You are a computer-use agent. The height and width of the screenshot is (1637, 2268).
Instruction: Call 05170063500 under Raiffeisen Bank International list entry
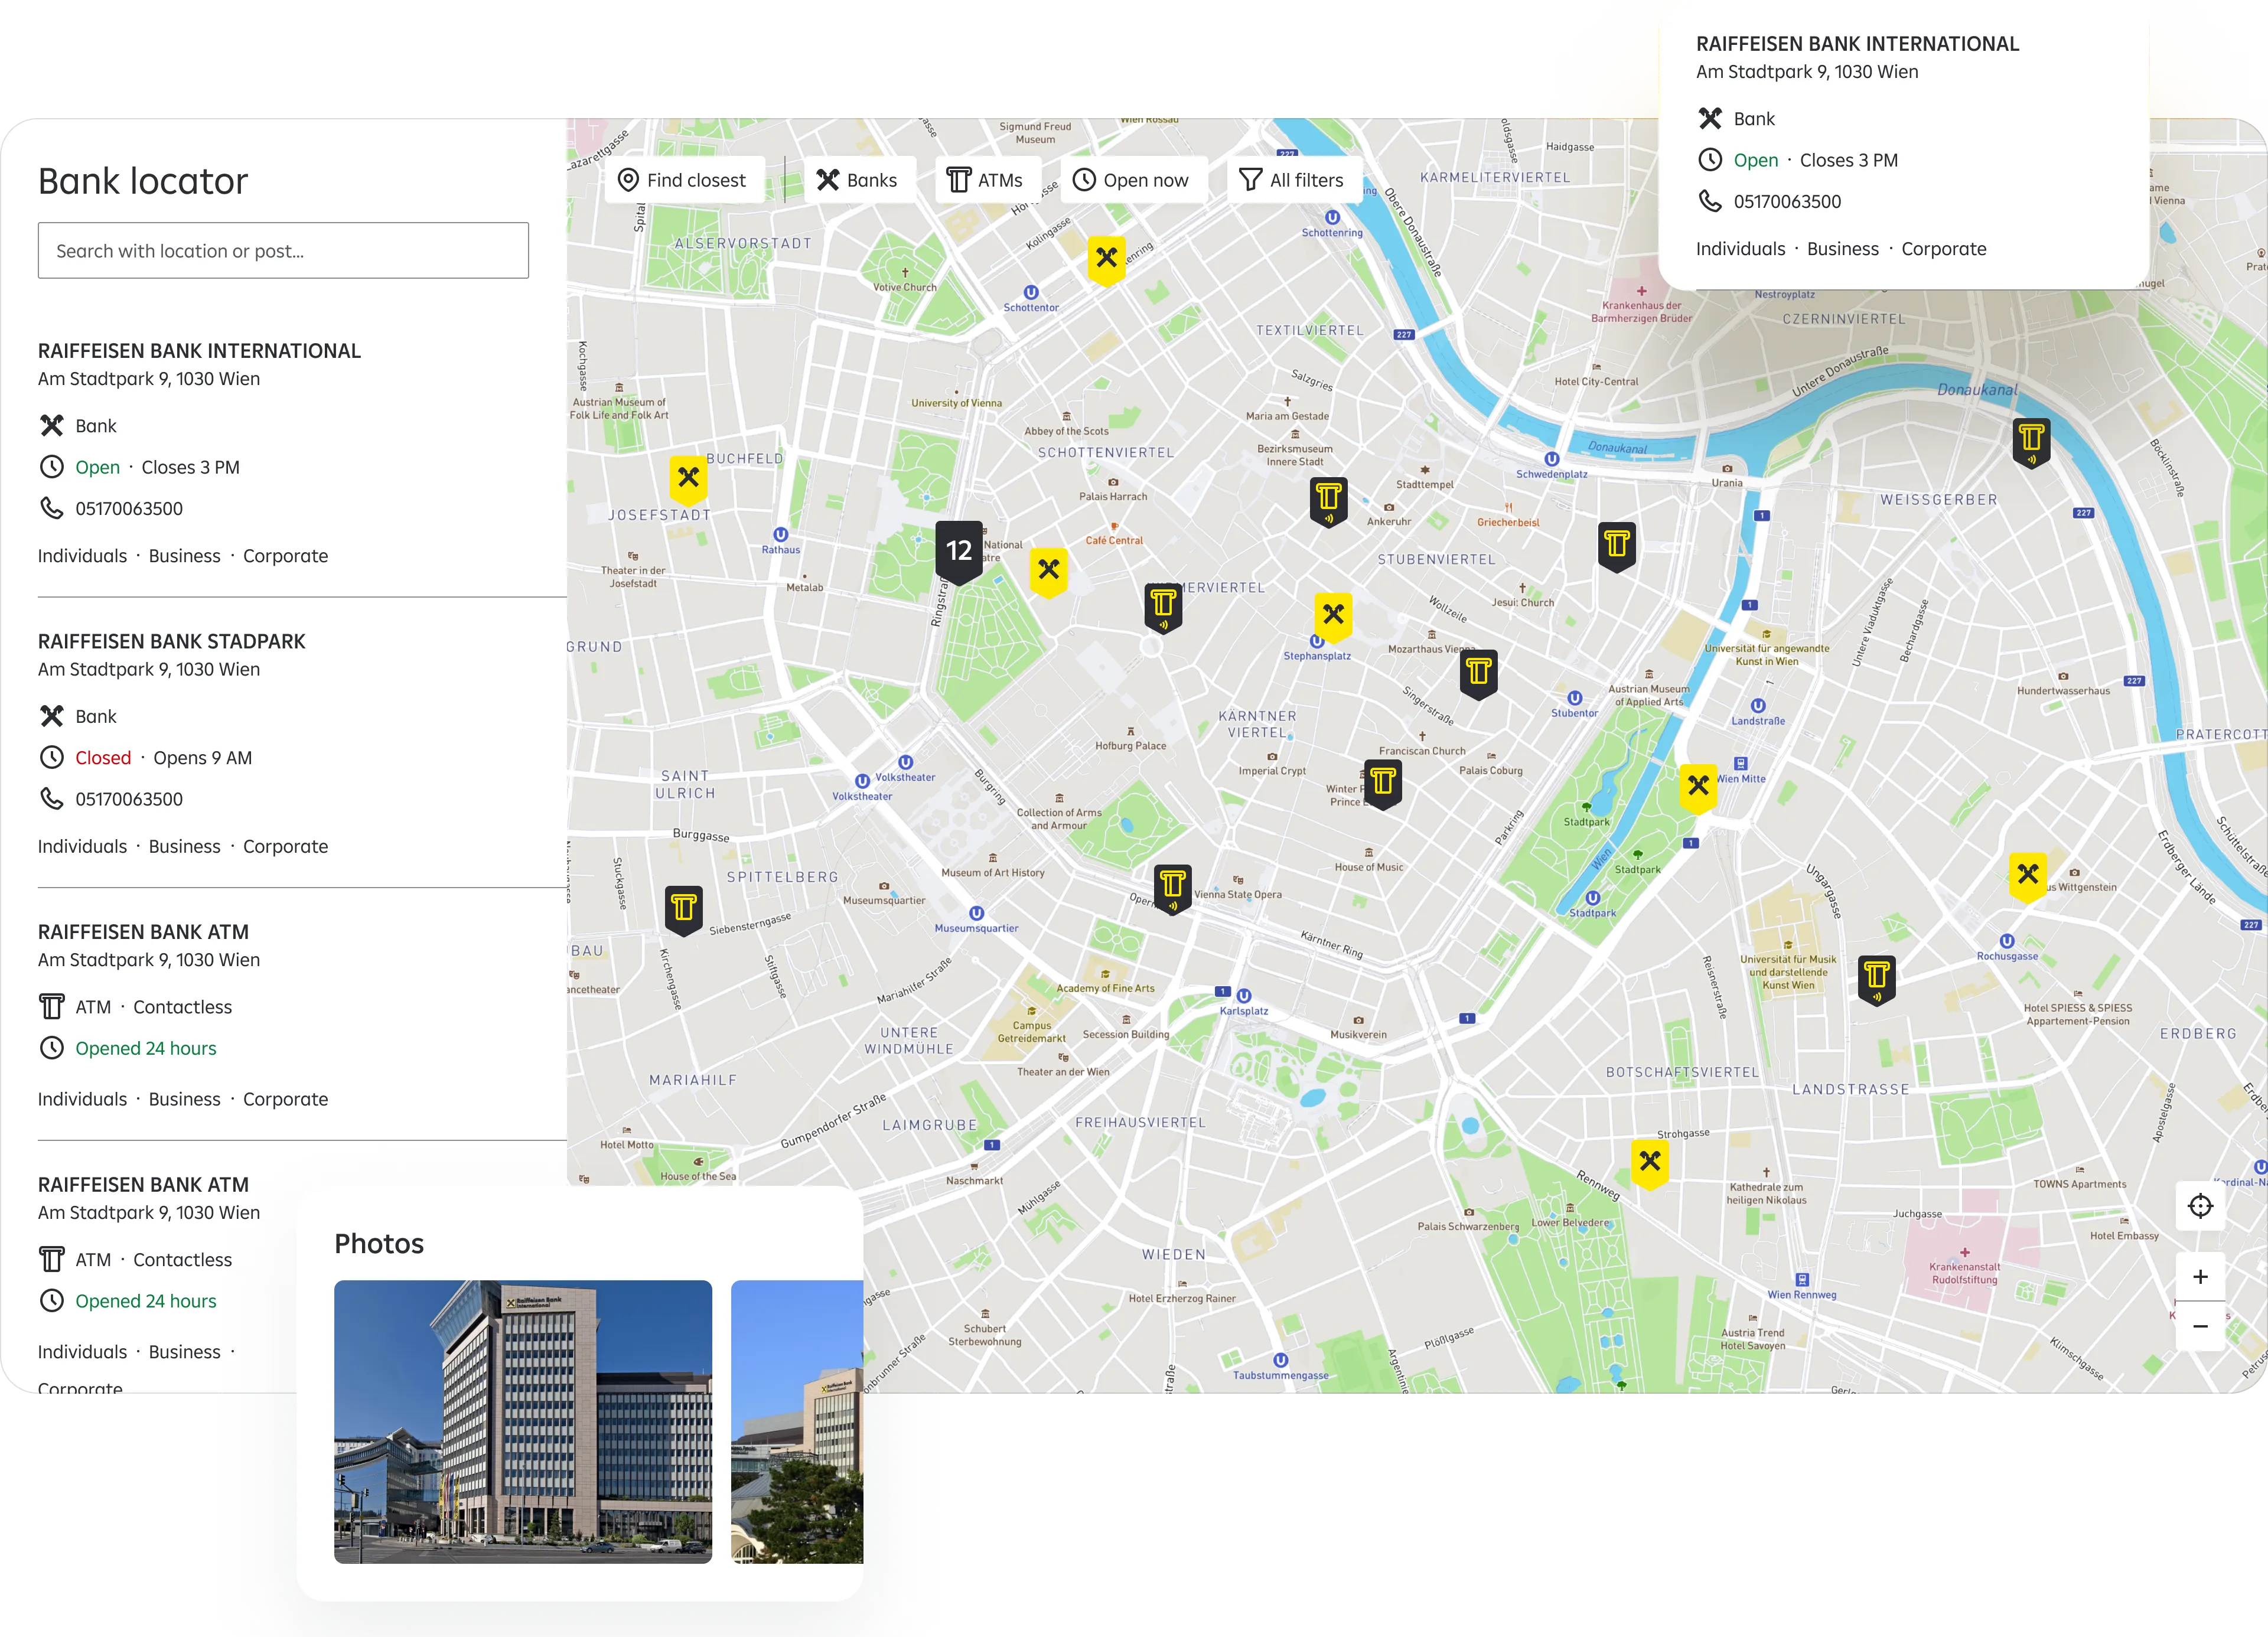(129, 508)
